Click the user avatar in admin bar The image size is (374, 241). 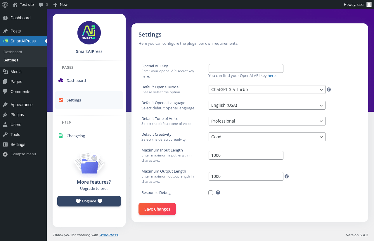coord(369,4)
